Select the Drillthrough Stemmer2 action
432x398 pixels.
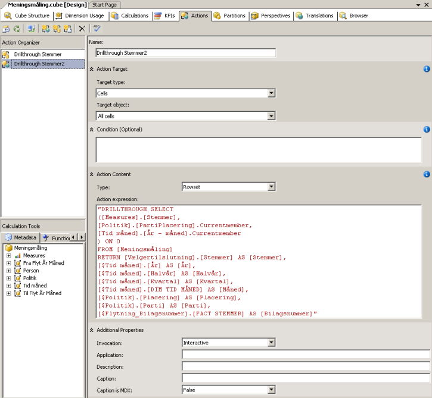click(48, 64)
